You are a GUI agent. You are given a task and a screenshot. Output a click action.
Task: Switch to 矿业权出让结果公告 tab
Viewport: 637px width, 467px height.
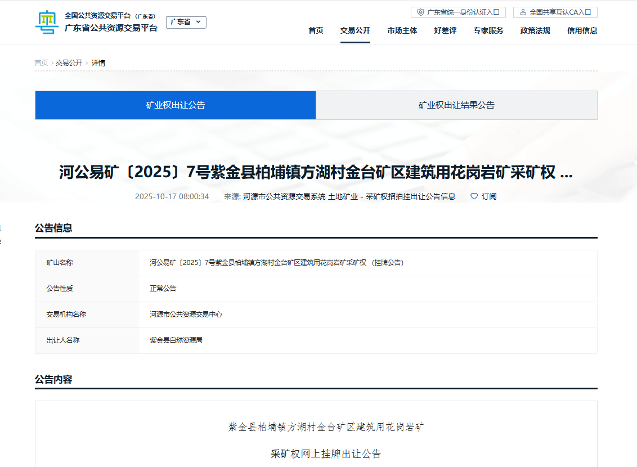point(456,105)
